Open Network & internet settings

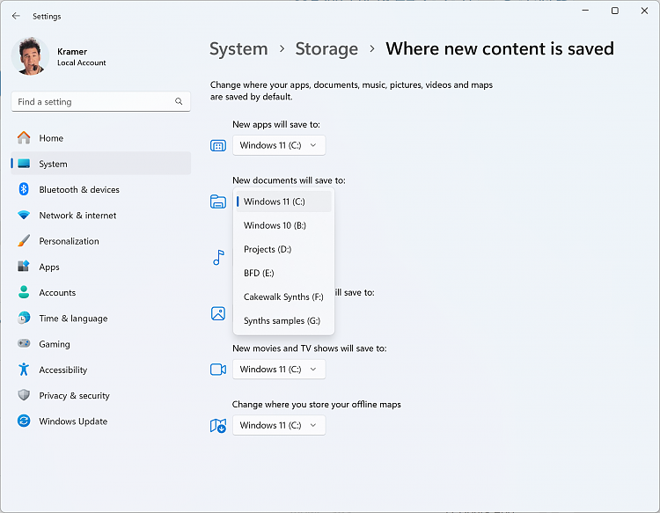tap(100, 215)
